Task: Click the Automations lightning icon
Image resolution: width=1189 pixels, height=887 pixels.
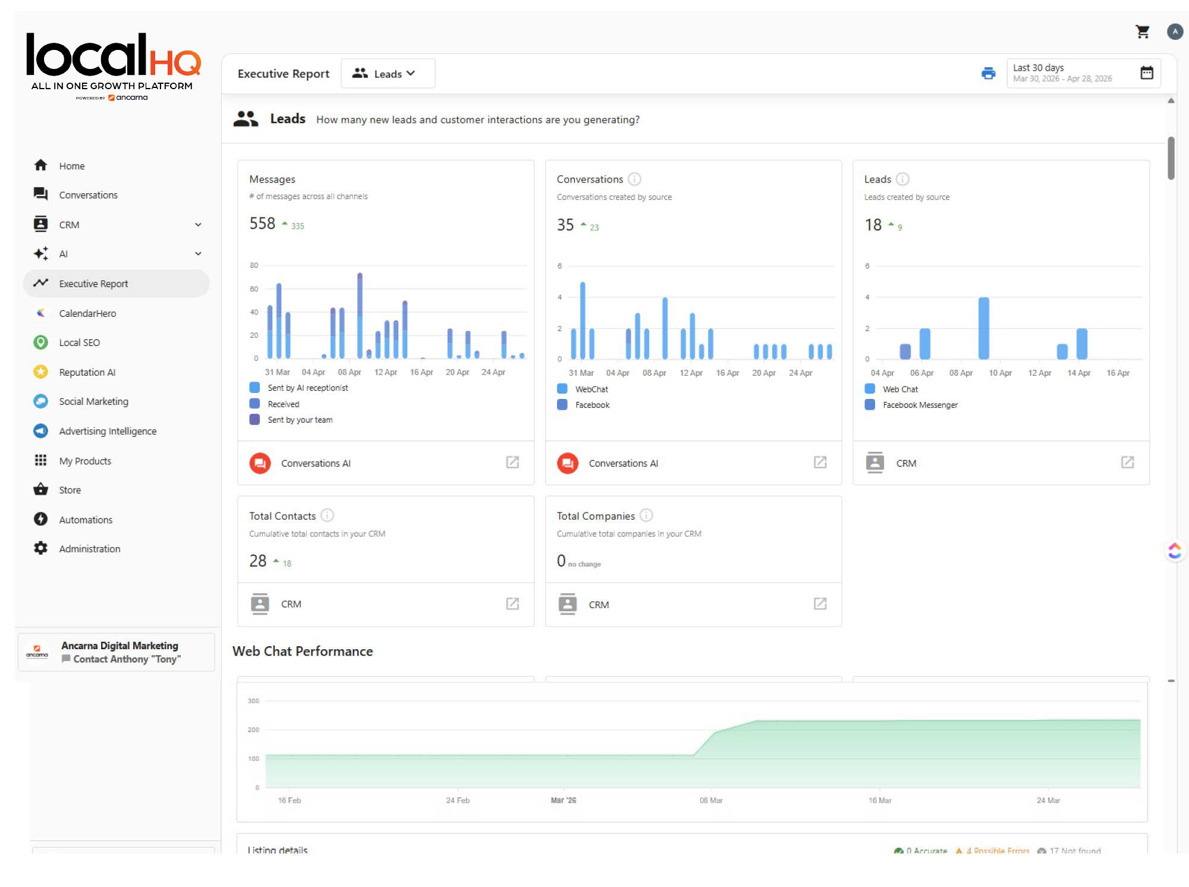Action: coord(40,519)
